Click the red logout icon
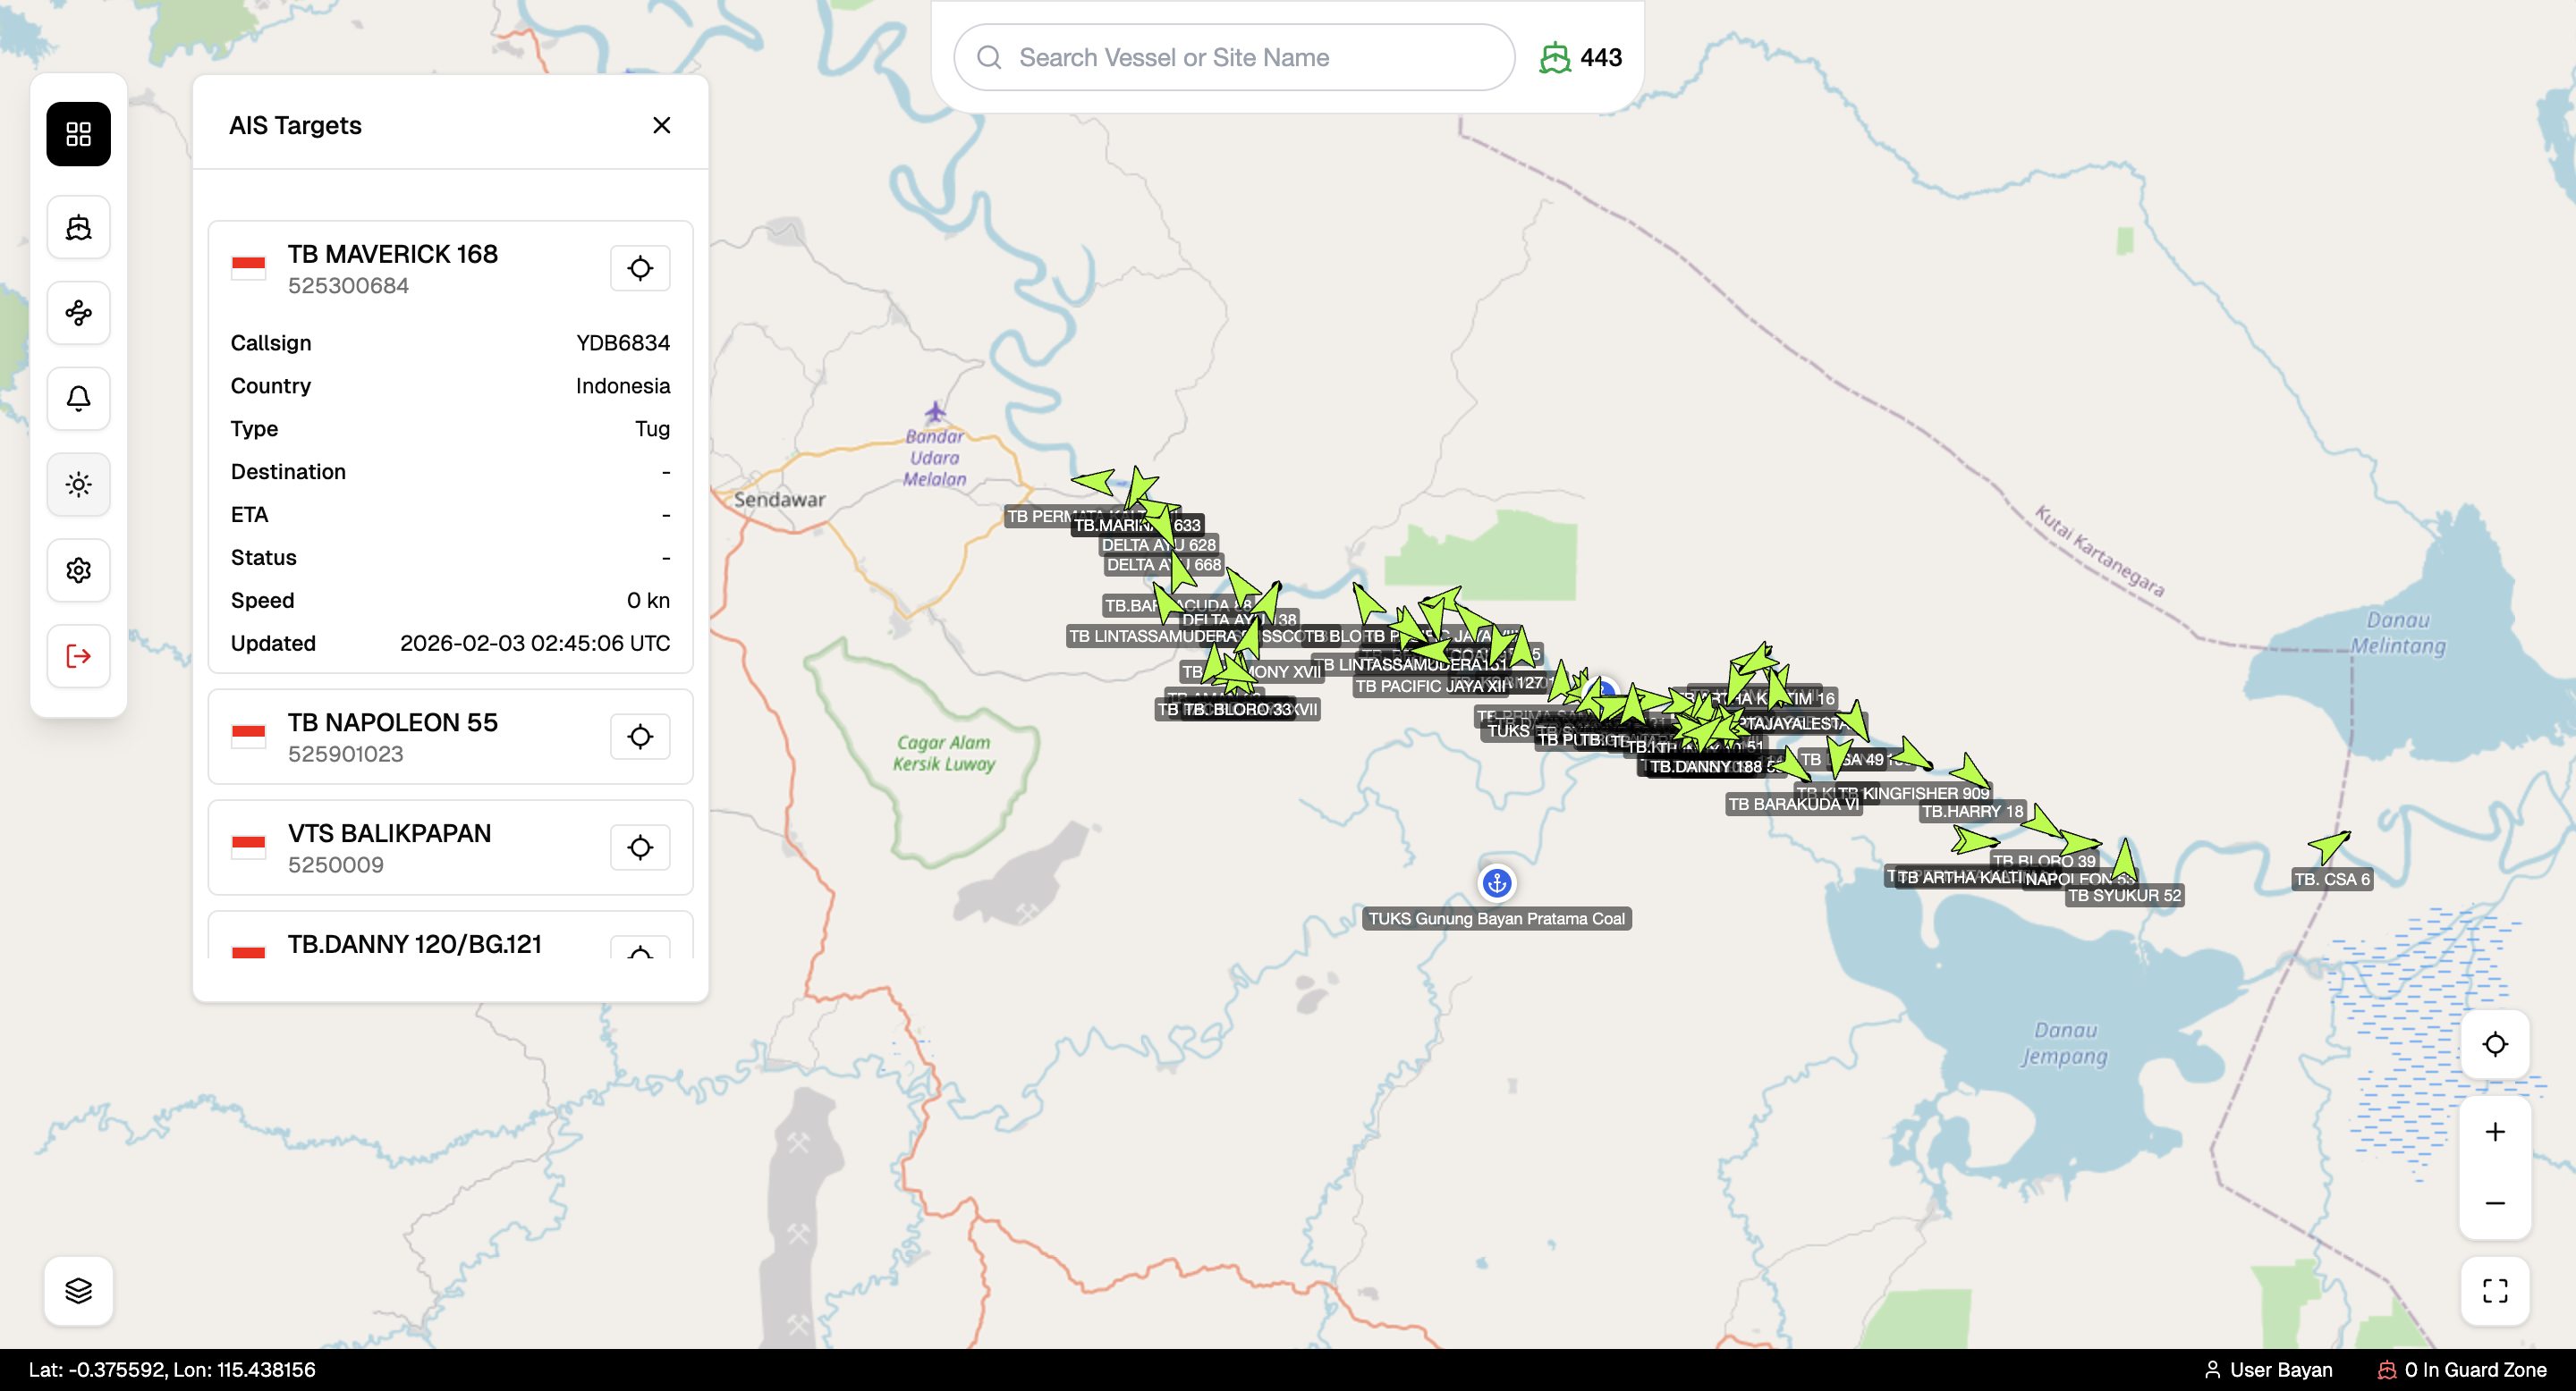Viewport: 2576px width, 1391px height. pyautogui.click(x=78, y=655)
